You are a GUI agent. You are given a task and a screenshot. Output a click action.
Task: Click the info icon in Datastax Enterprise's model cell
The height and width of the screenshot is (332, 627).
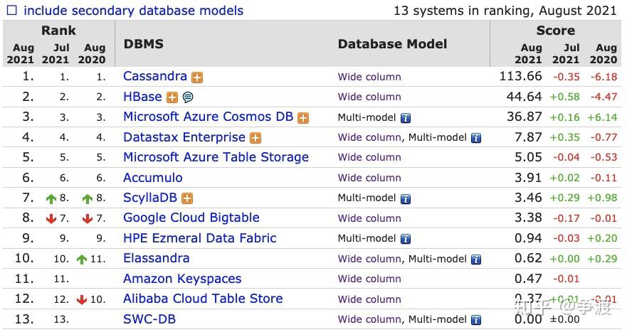(x=476, y=138)
